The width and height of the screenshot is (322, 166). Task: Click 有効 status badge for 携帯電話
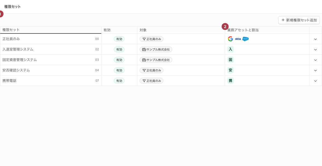[x=119, y=81]
